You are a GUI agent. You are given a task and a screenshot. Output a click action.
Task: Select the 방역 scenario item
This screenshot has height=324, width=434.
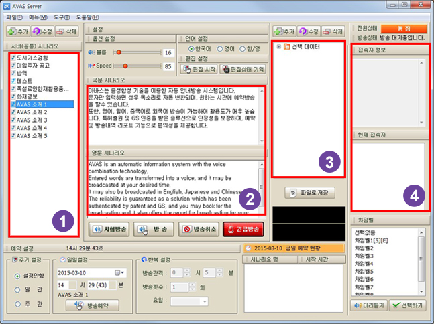click(x=22, y=73)
